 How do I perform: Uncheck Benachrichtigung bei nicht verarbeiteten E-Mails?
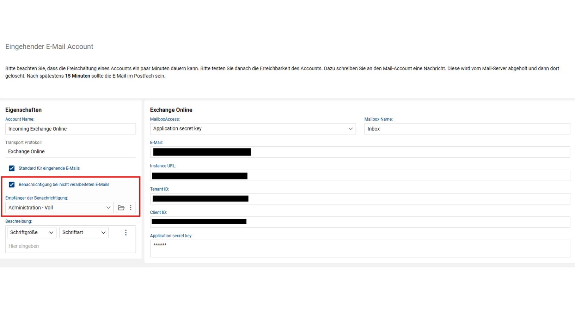coord(12,184)
